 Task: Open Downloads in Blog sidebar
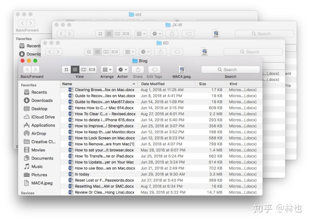pos(38,100)
